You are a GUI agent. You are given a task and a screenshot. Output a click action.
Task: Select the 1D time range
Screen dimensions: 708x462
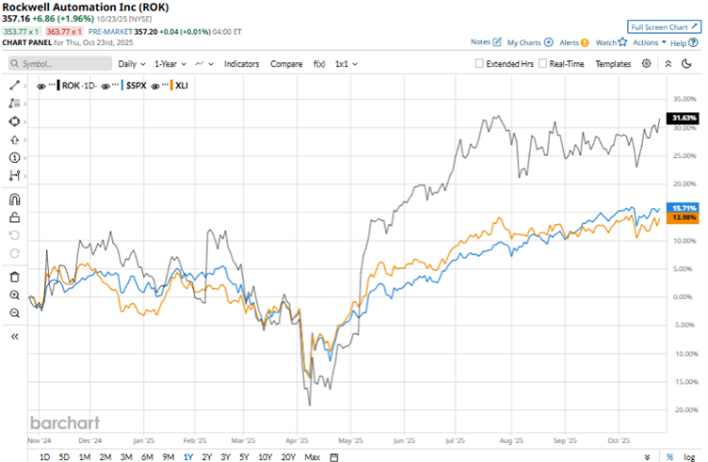click(x=44, y=457)
